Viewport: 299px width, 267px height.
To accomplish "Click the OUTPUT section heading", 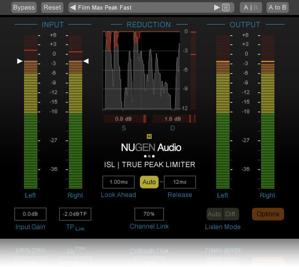I will [x=245, y=25].
